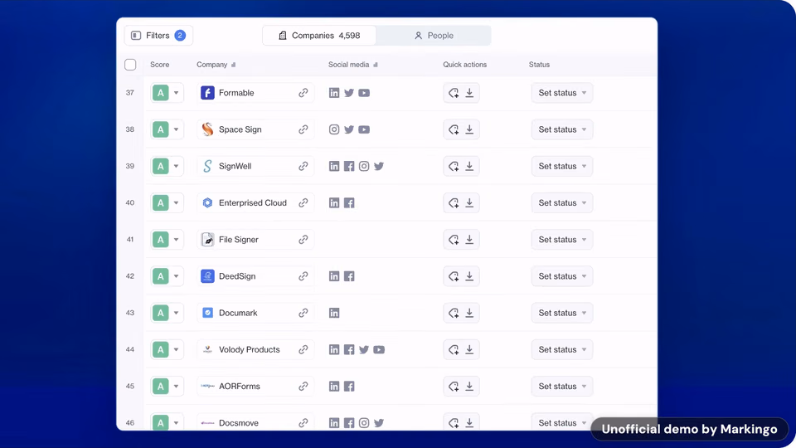Select the Docsmove company name
The width and height of the screenshot is (796, 448).
tap(239, 422)
